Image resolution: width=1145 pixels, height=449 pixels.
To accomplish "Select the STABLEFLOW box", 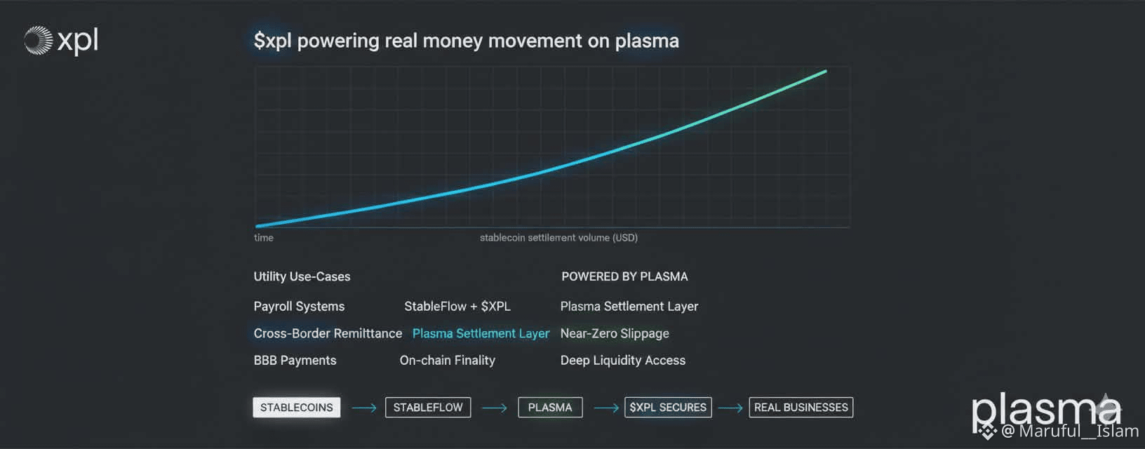I will pos(427,408).
